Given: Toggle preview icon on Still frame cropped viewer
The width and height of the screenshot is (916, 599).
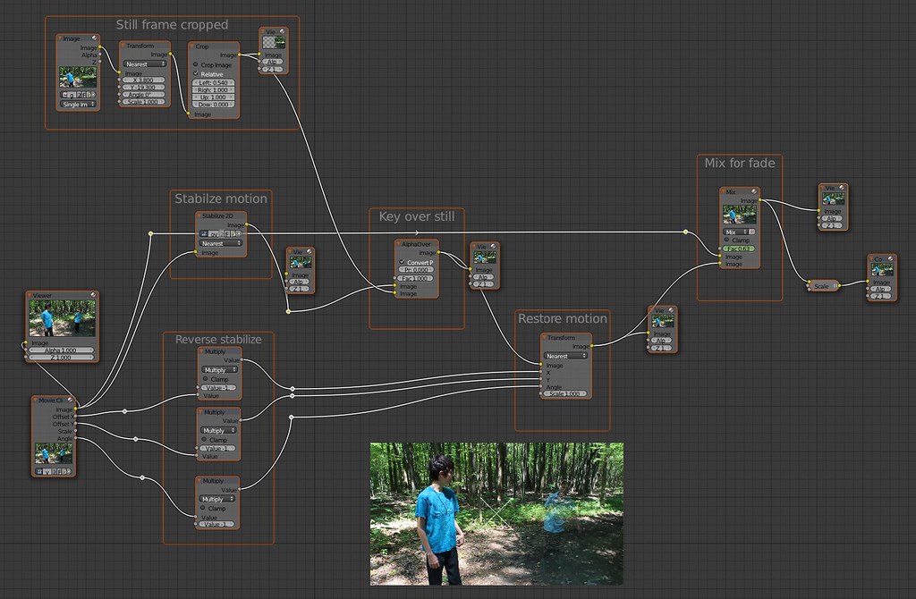Looking at the screenshot, I should pos(282,31).
